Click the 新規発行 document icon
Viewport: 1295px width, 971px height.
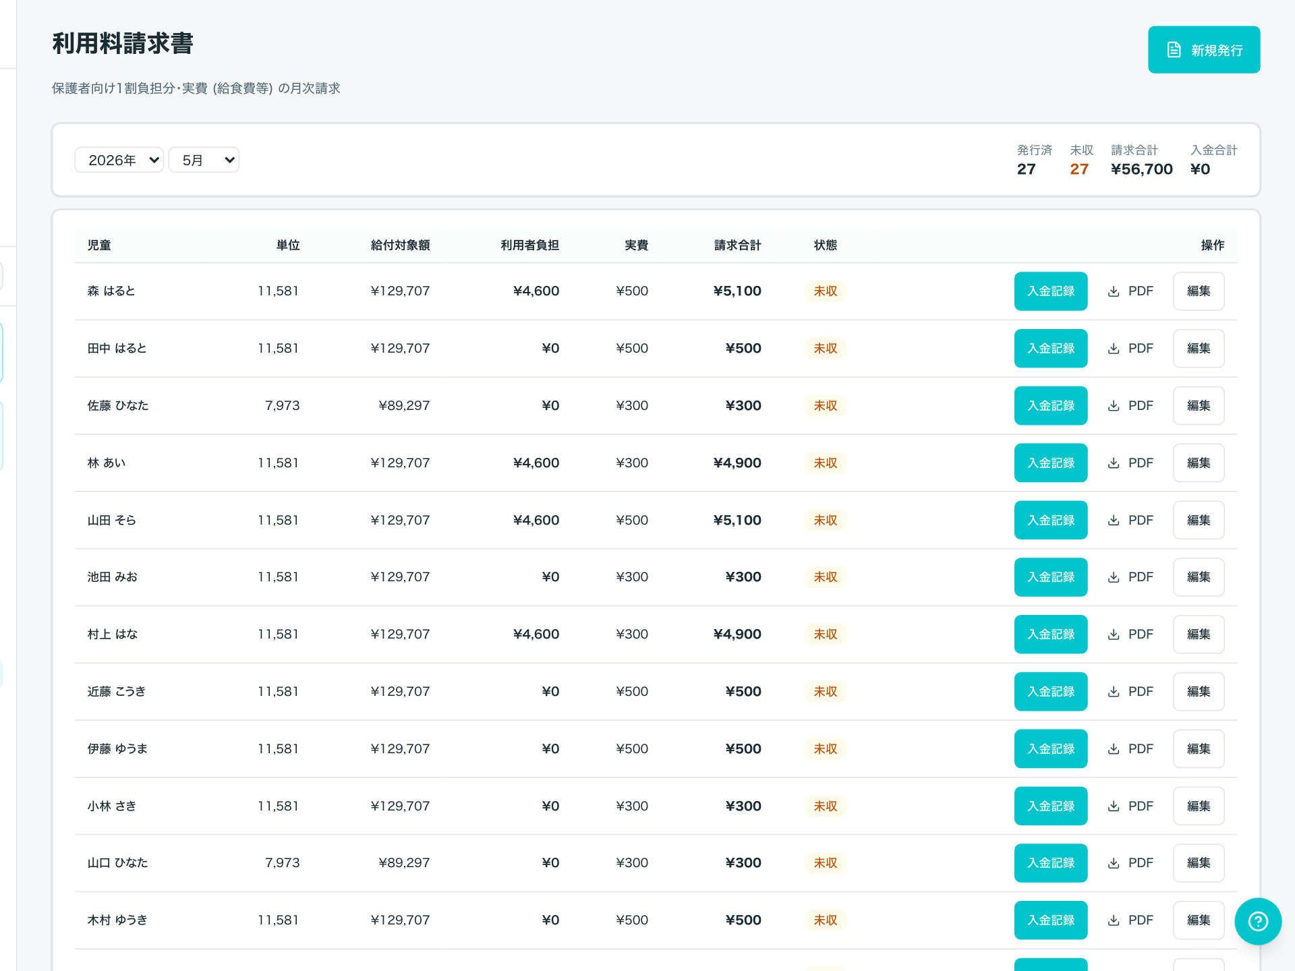pyautogui.click(x=1174, y=50)
